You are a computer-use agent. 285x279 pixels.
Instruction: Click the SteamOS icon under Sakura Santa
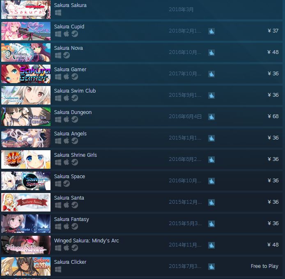tap(74, 205)
